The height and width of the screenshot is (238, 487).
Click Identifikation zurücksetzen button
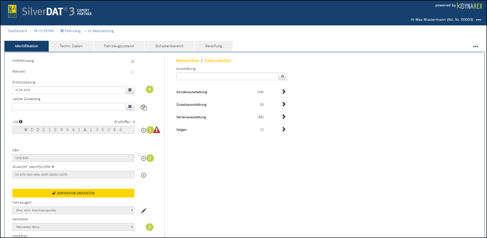click(x=73, y=193)
